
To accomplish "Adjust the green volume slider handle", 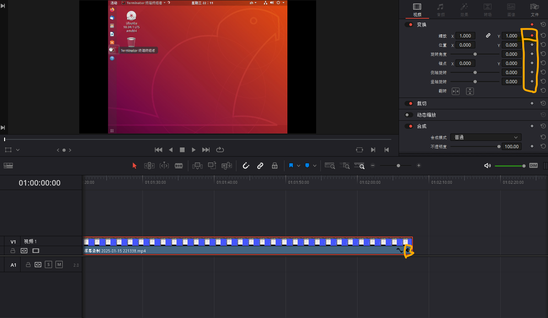I will pos(524,166).
